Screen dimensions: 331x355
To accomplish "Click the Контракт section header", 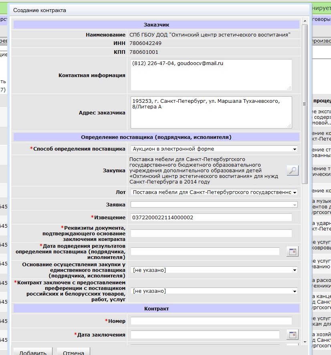I will click(156, 308).
